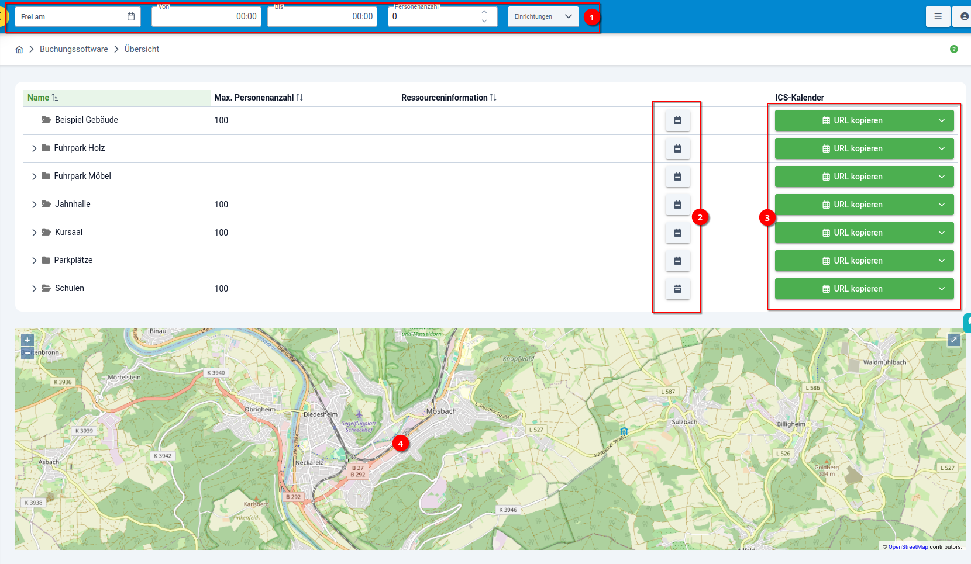Expand the Schulen tree node
The width and height of the screenshot is (971, 564).
tap(35, 289)
